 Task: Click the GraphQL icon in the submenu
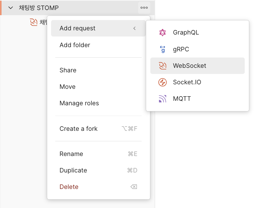[162, 33]
